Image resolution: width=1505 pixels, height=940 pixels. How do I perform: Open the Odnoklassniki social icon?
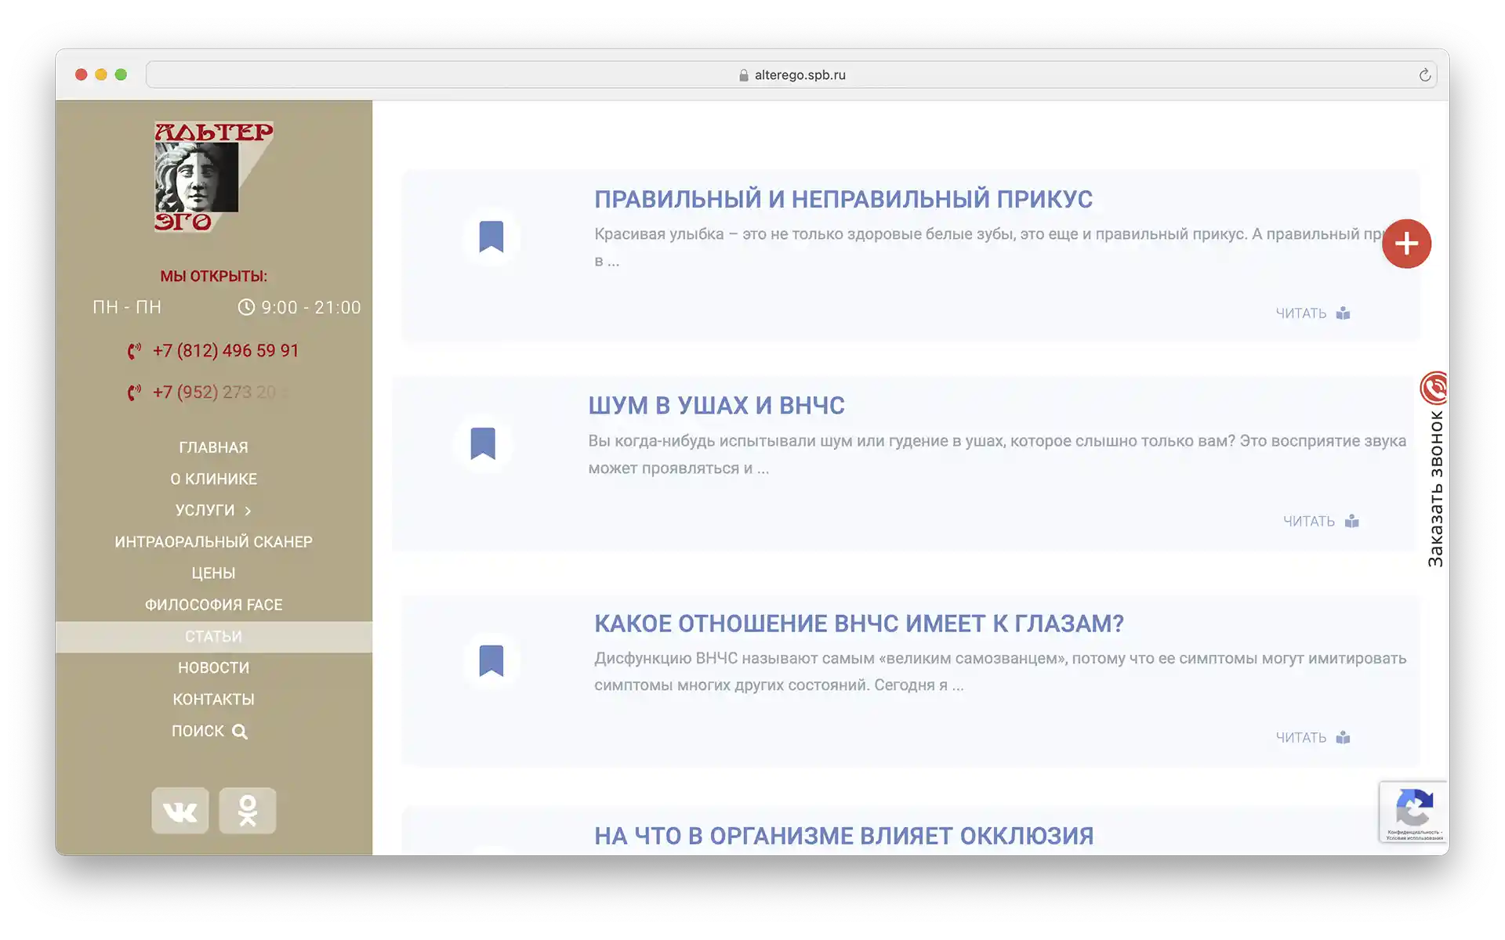click(x=248, y=811)
